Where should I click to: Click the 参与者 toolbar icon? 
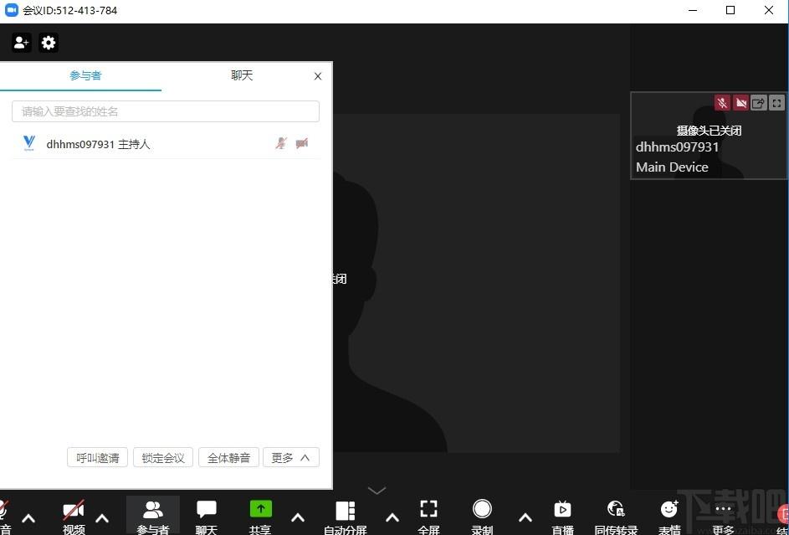[x=153, y=517]
